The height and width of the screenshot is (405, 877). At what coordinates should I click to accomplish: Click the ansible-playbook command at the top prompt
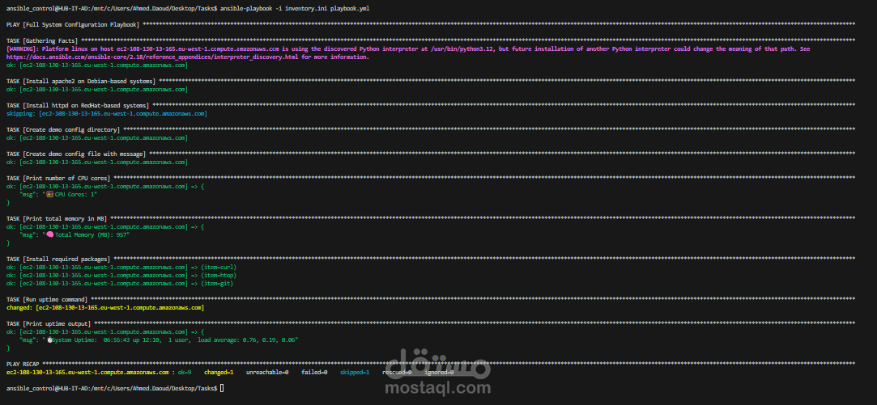pyautogui.click(x=295, y=8)
